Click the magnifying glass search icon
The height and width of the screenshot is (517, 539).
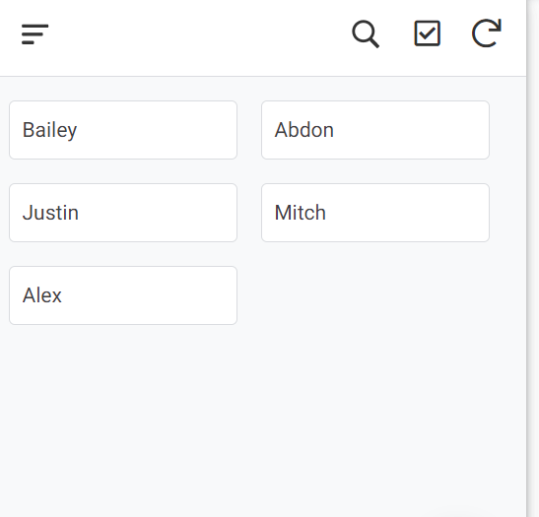pos(366,34)
